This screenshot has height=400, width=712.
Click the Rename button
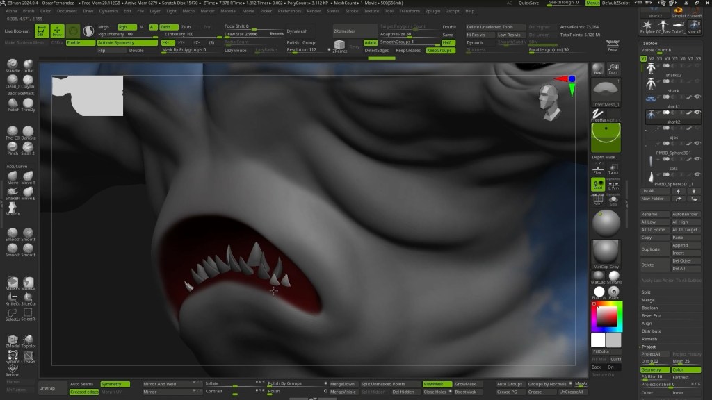654,214
